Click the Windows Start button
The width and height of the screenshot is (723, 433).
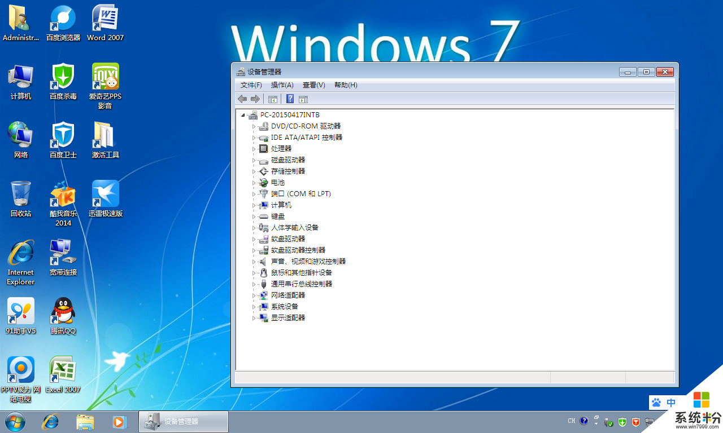click(x=15, y=421)
